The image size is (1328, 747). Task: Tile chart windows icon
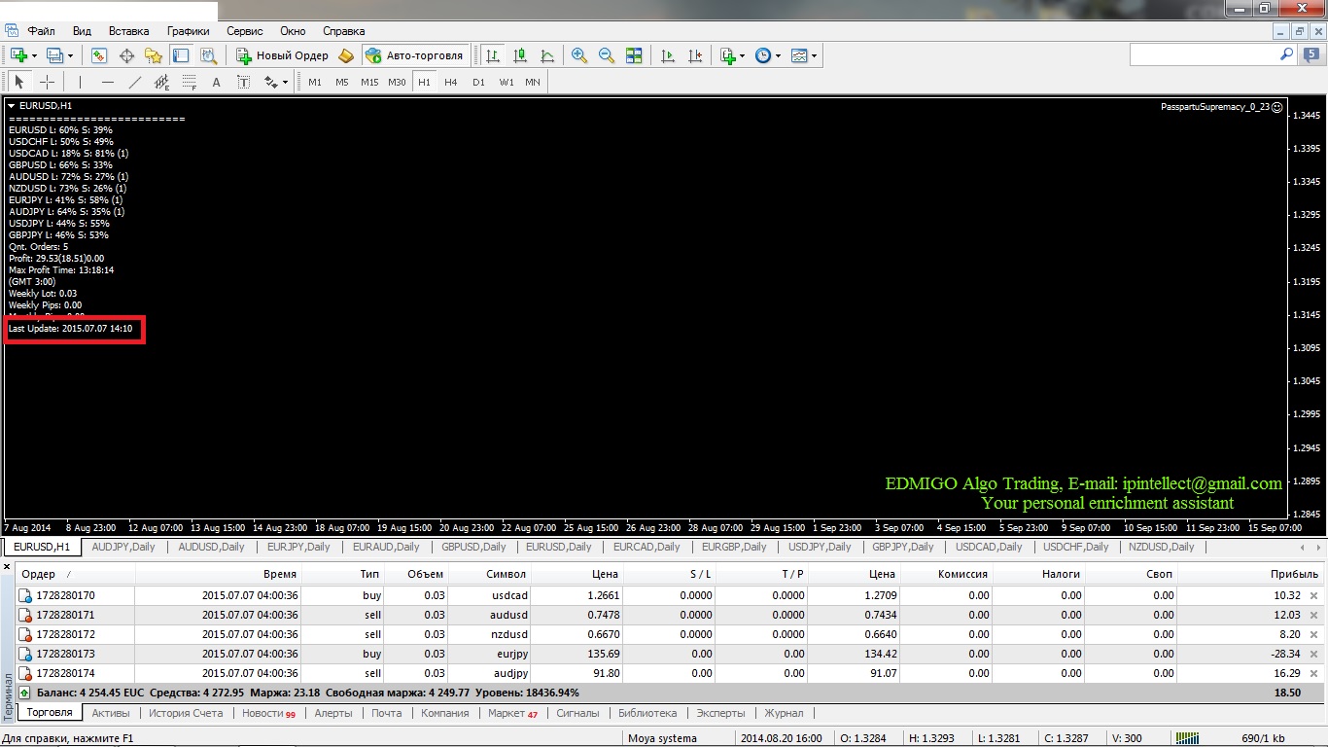coord(634,55)
